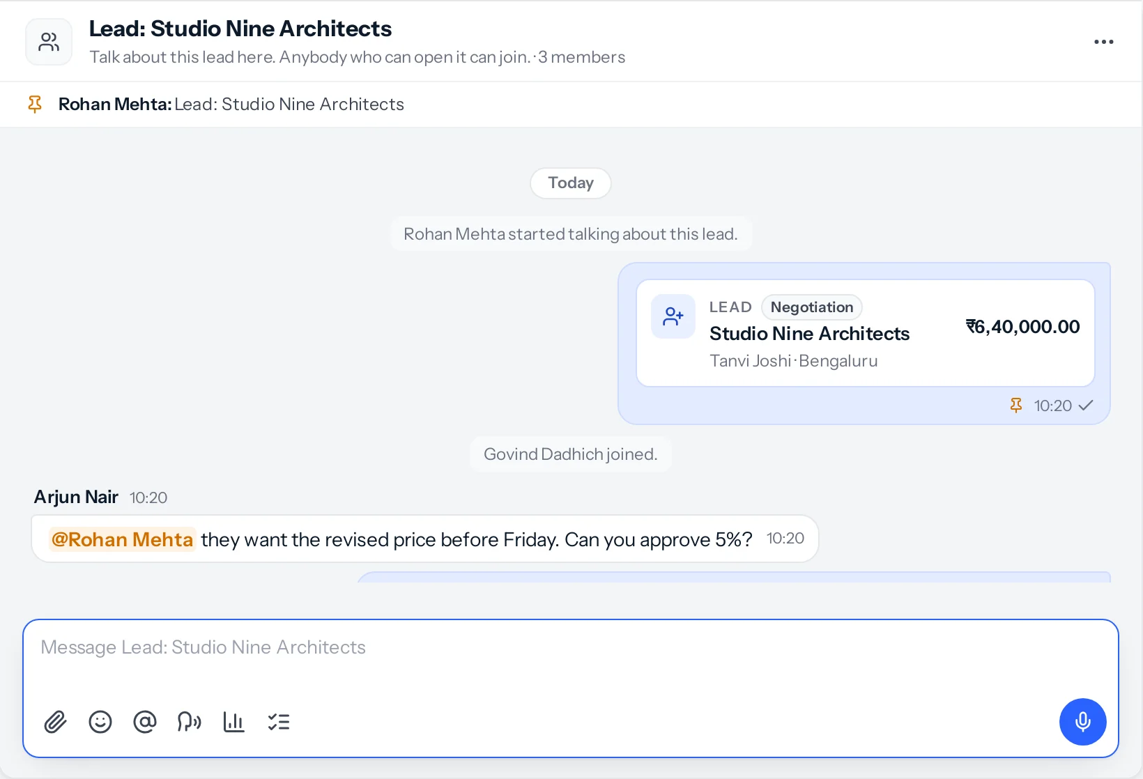Click the pin icon in pinned message bar
1143x779 pixels.
[35, 105]
